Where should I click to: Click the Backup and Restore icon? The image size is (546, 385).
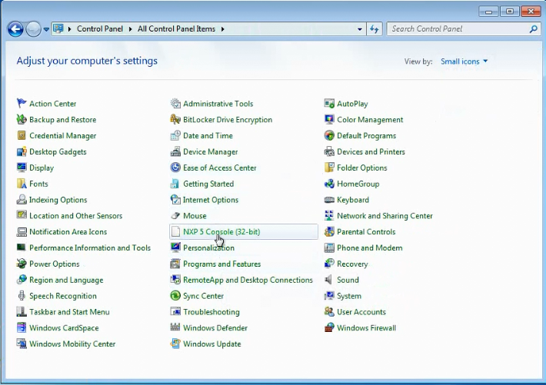22,119
